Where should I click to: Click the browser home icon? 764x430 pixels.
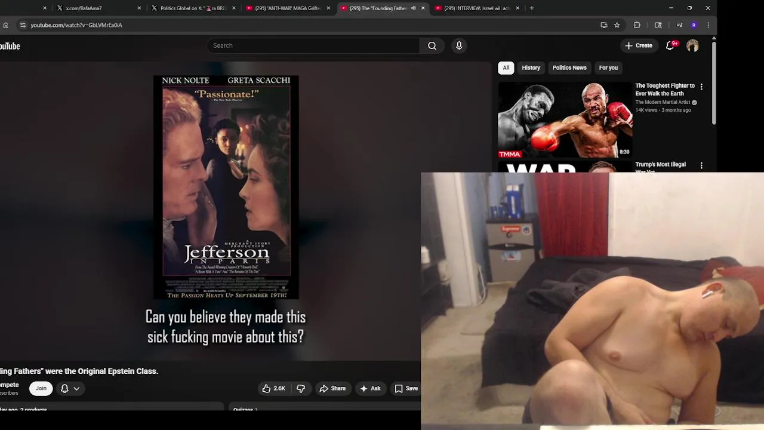[6, 25]
